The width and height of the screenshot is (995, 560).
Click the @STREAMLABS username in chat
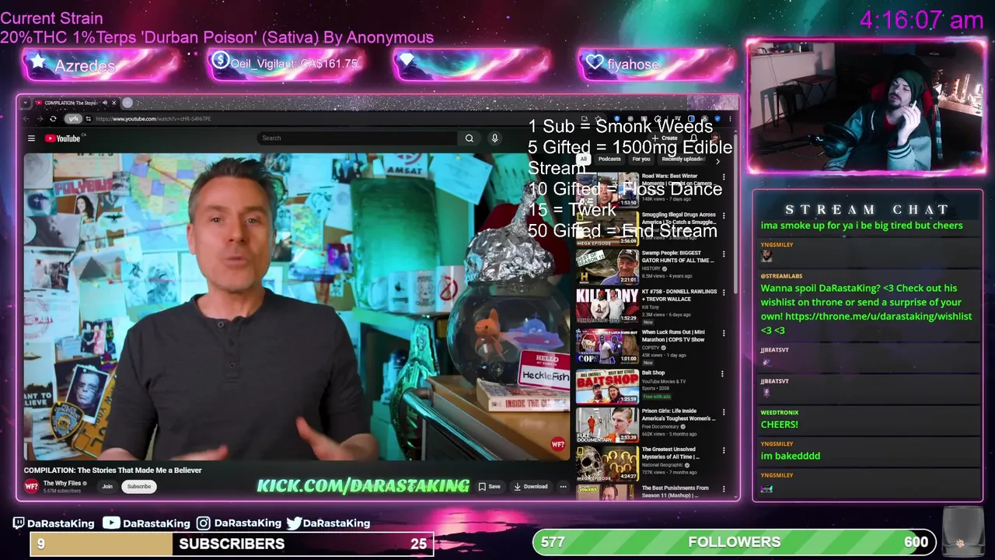tap(781, 276)
